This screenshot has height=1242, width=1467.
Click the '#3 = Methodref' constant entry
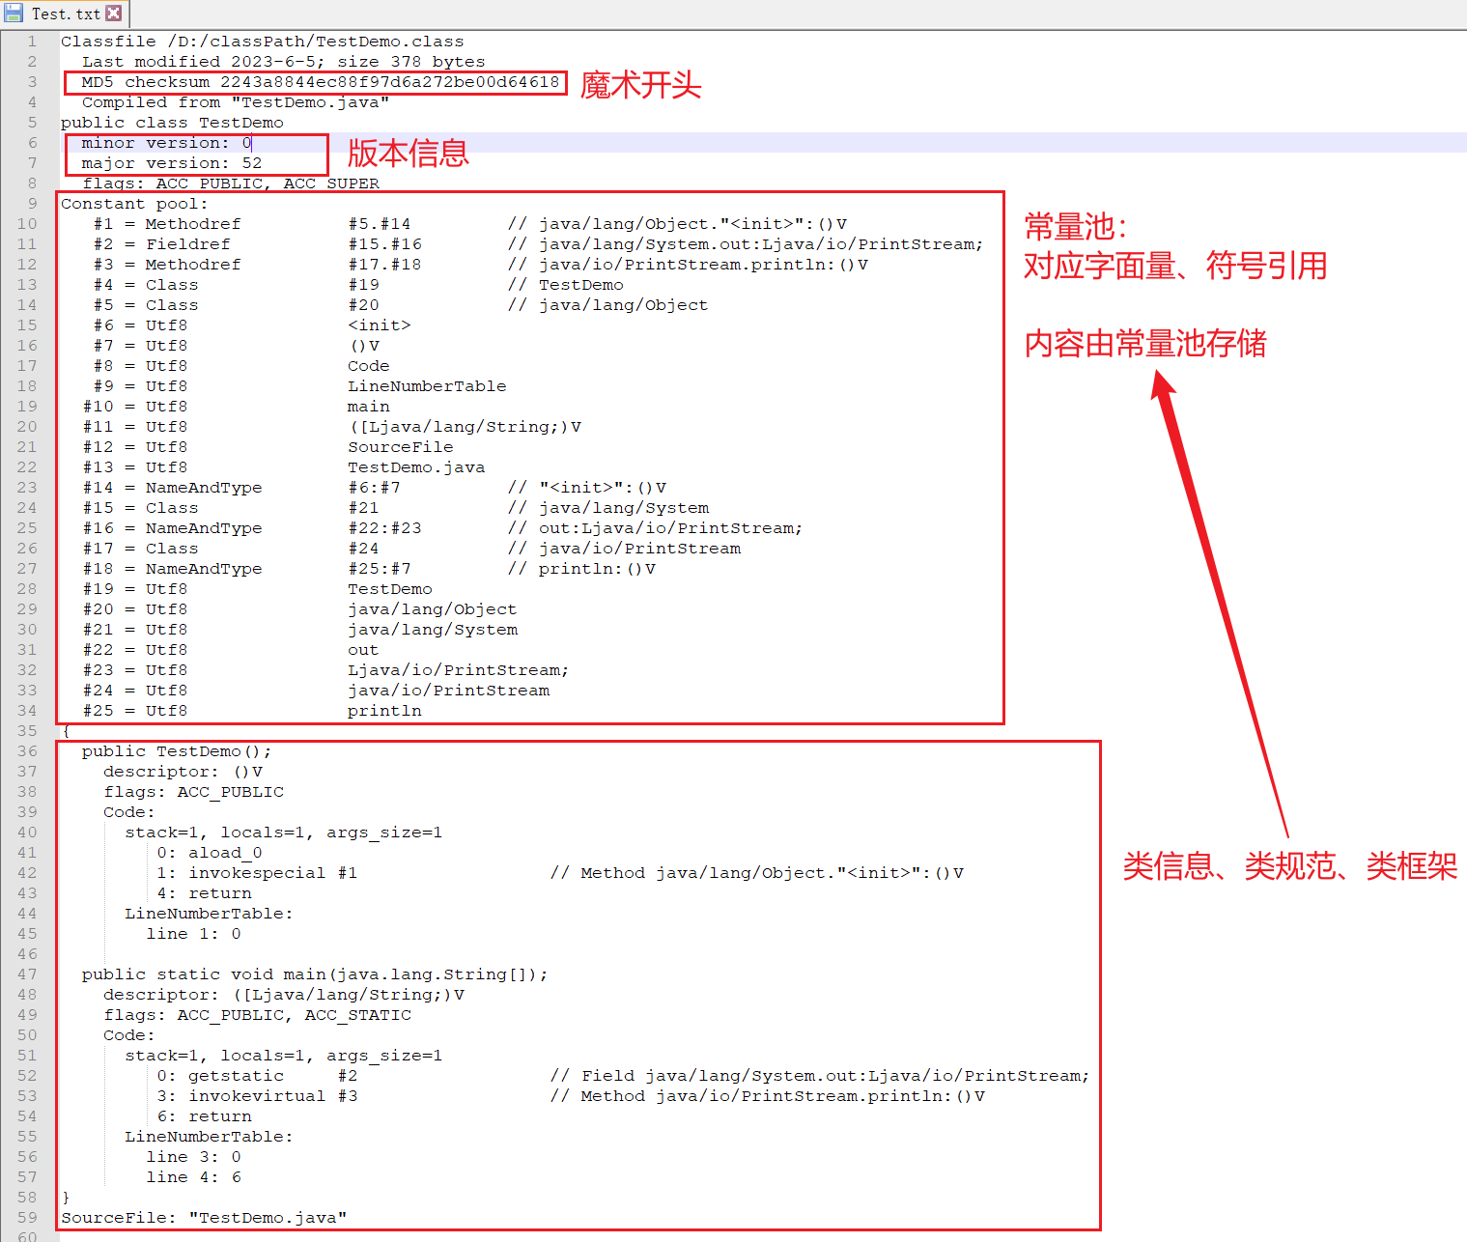point(481,265)
